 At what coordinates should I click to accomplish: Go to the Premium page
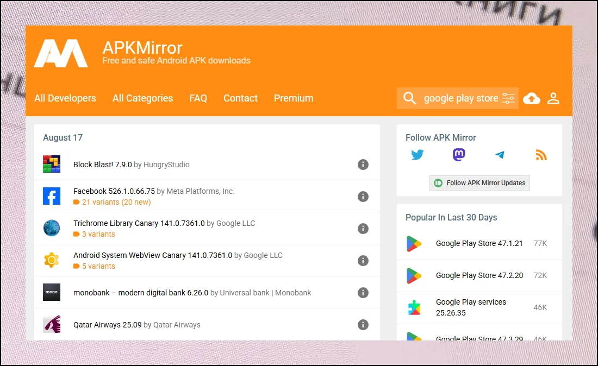(294, 98)
